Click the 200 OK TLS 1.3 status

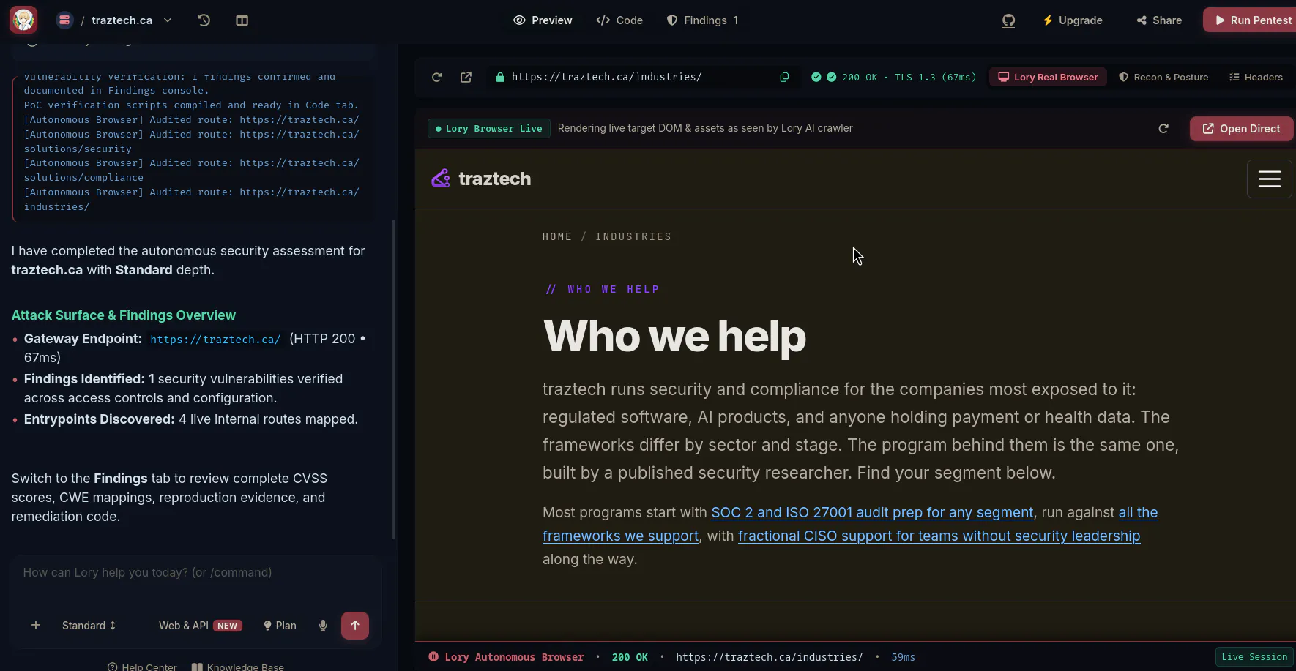pyautogui.click(x=893, y=77)
